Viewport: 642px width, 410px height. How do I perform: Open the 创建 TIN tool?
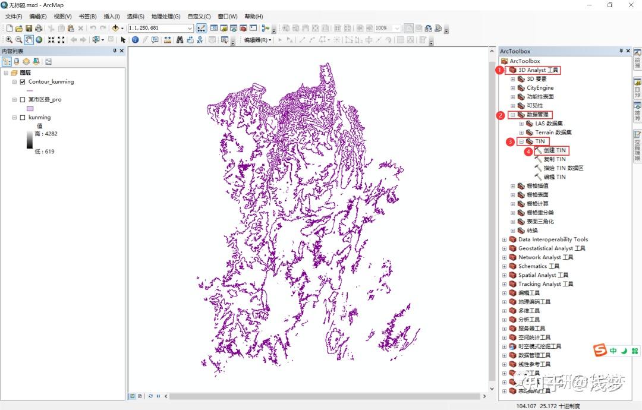tap(553, 150)
